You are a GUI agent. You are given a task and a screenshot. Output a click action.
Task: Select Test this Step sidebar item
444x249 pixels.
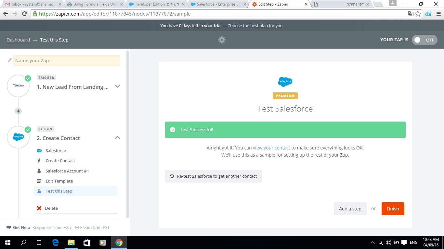pos(76,191)
